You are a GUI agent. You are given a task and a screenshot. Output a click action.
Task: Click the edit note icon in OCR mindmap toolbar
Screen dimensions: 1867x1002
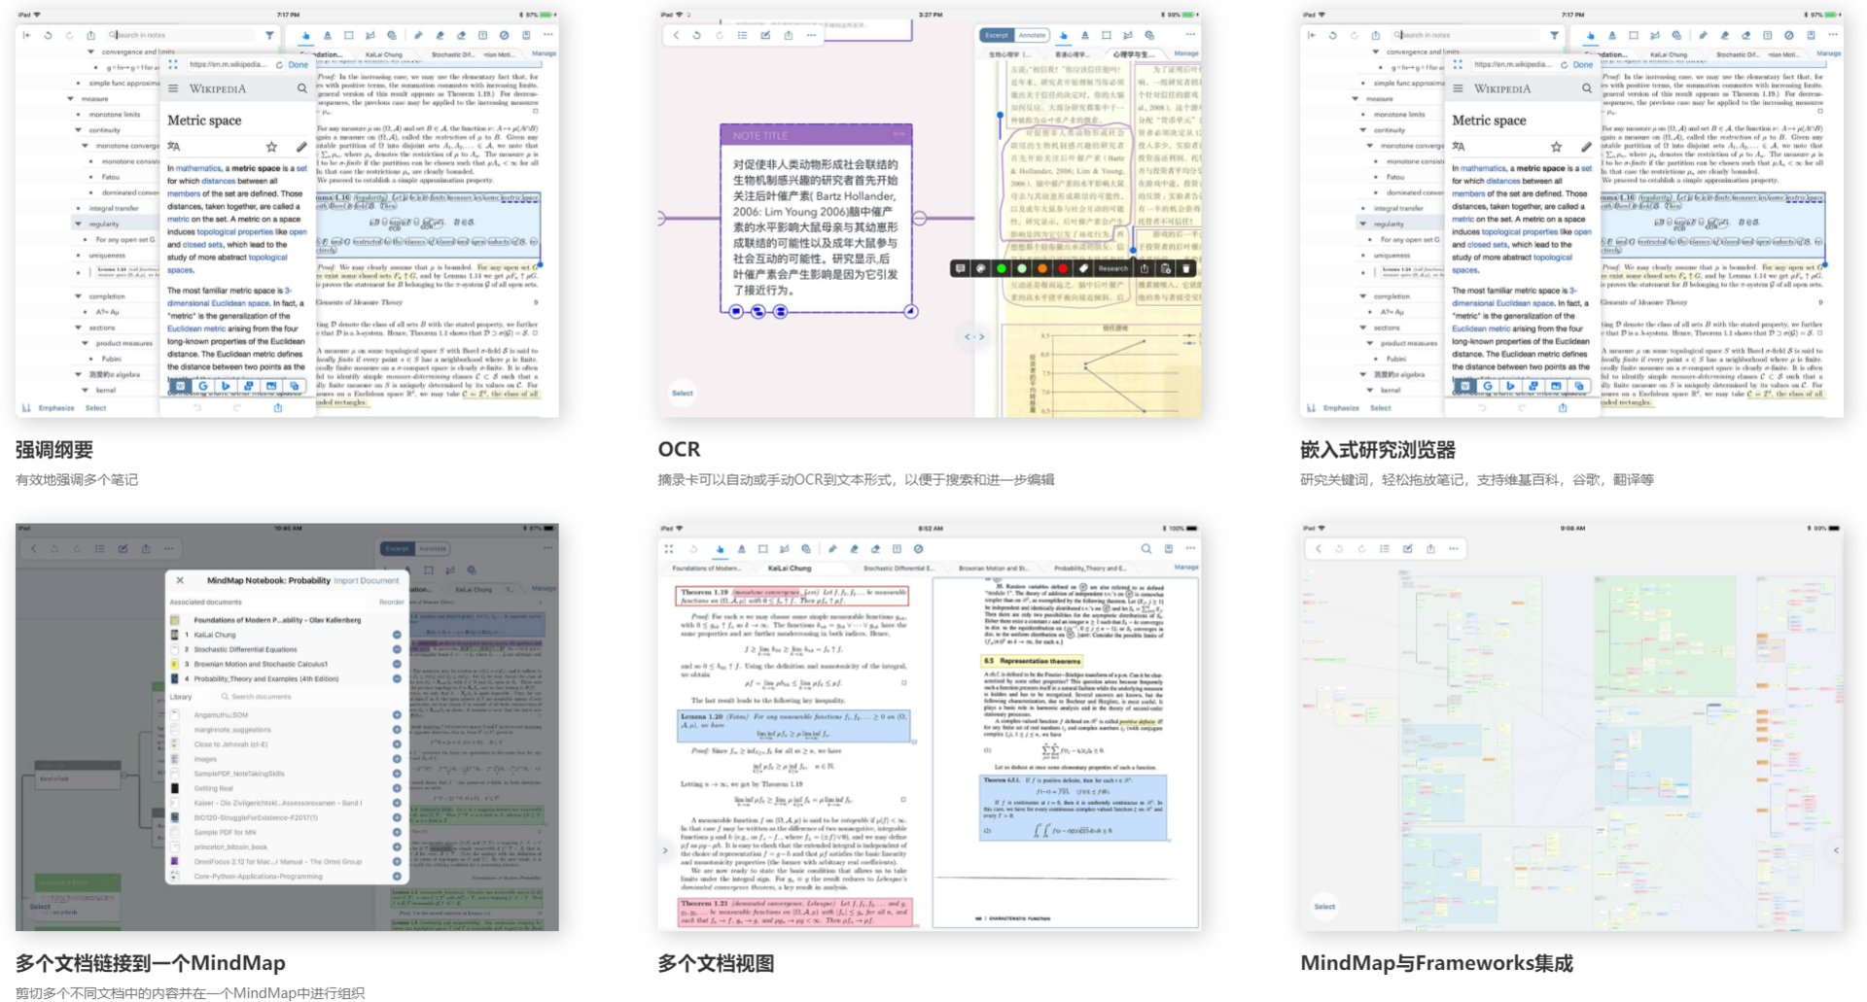[765, 35]
